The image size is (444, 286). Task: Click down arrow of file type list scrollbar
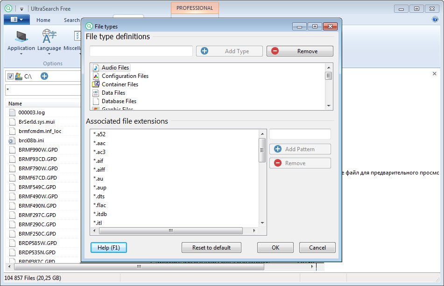pos(329,106)
